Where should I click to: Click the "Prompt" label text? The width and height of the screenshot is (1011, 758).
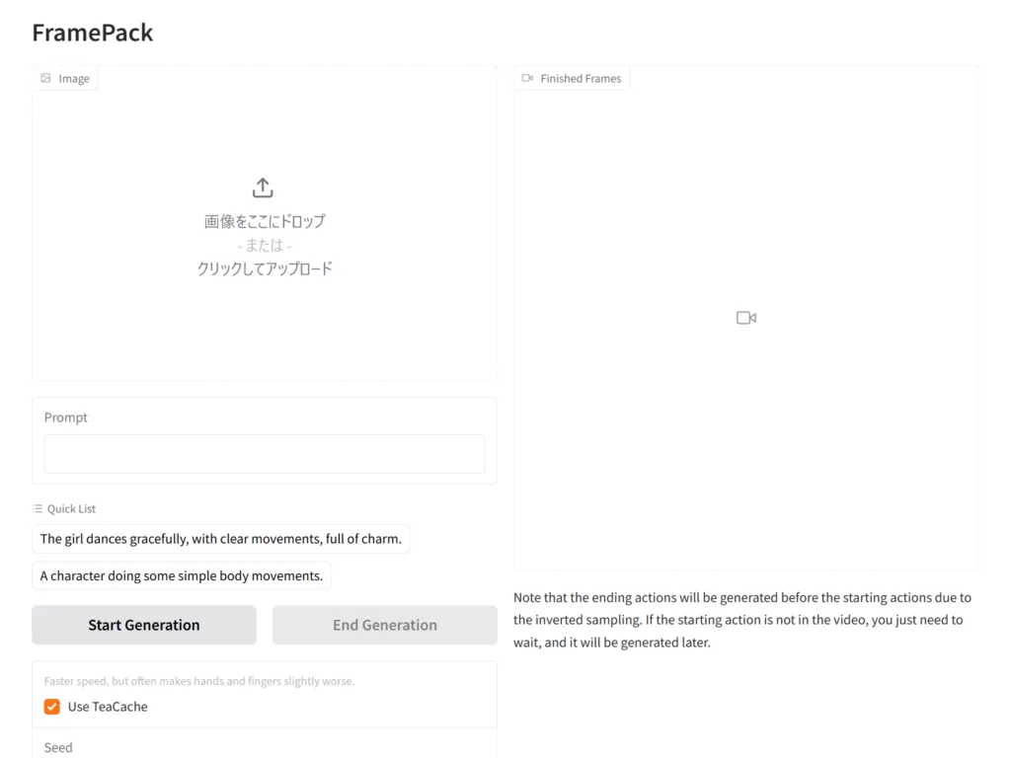pyautogui.click(x=66, y=417)
